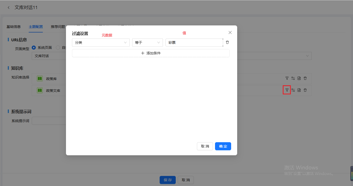Switch to the 基础信息 tab
The height and width of the screenshot is (186, 353).
click(14, 27)
